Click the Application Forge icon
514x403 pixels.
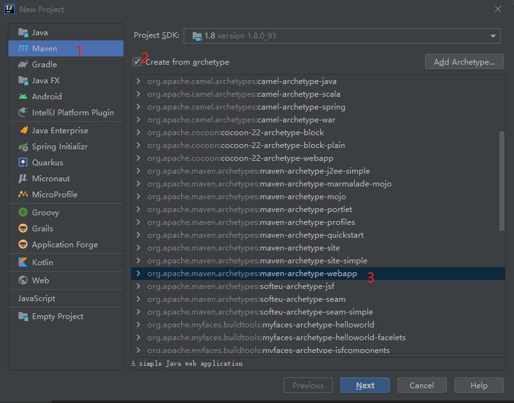[x=23, y=245]
